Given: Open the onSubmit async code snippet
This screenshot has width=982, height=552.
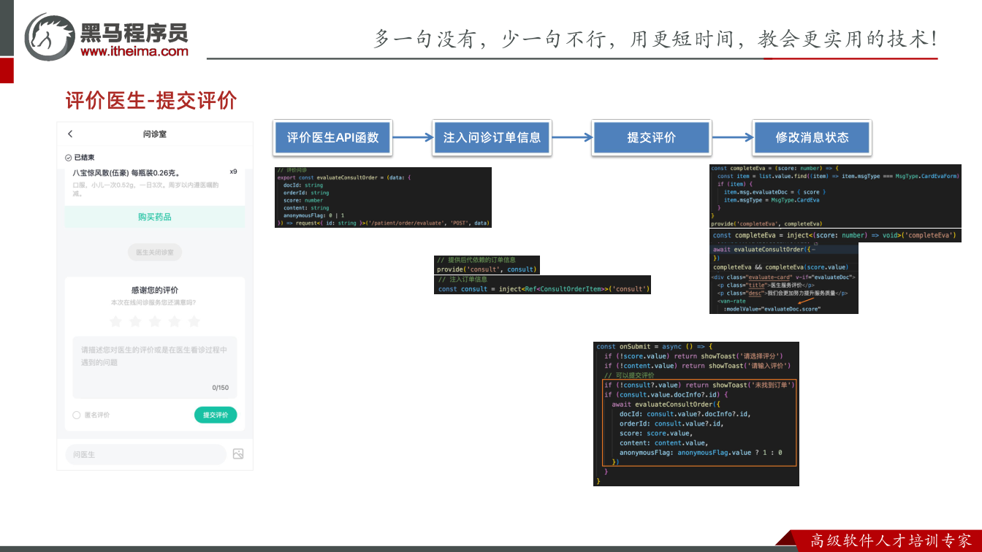Looking at the screenshot, I should (x=696, y=413).
